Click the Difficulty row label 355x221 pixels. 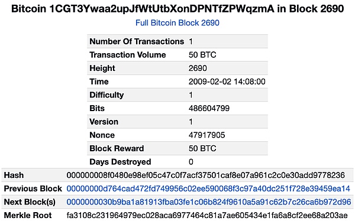106,95
